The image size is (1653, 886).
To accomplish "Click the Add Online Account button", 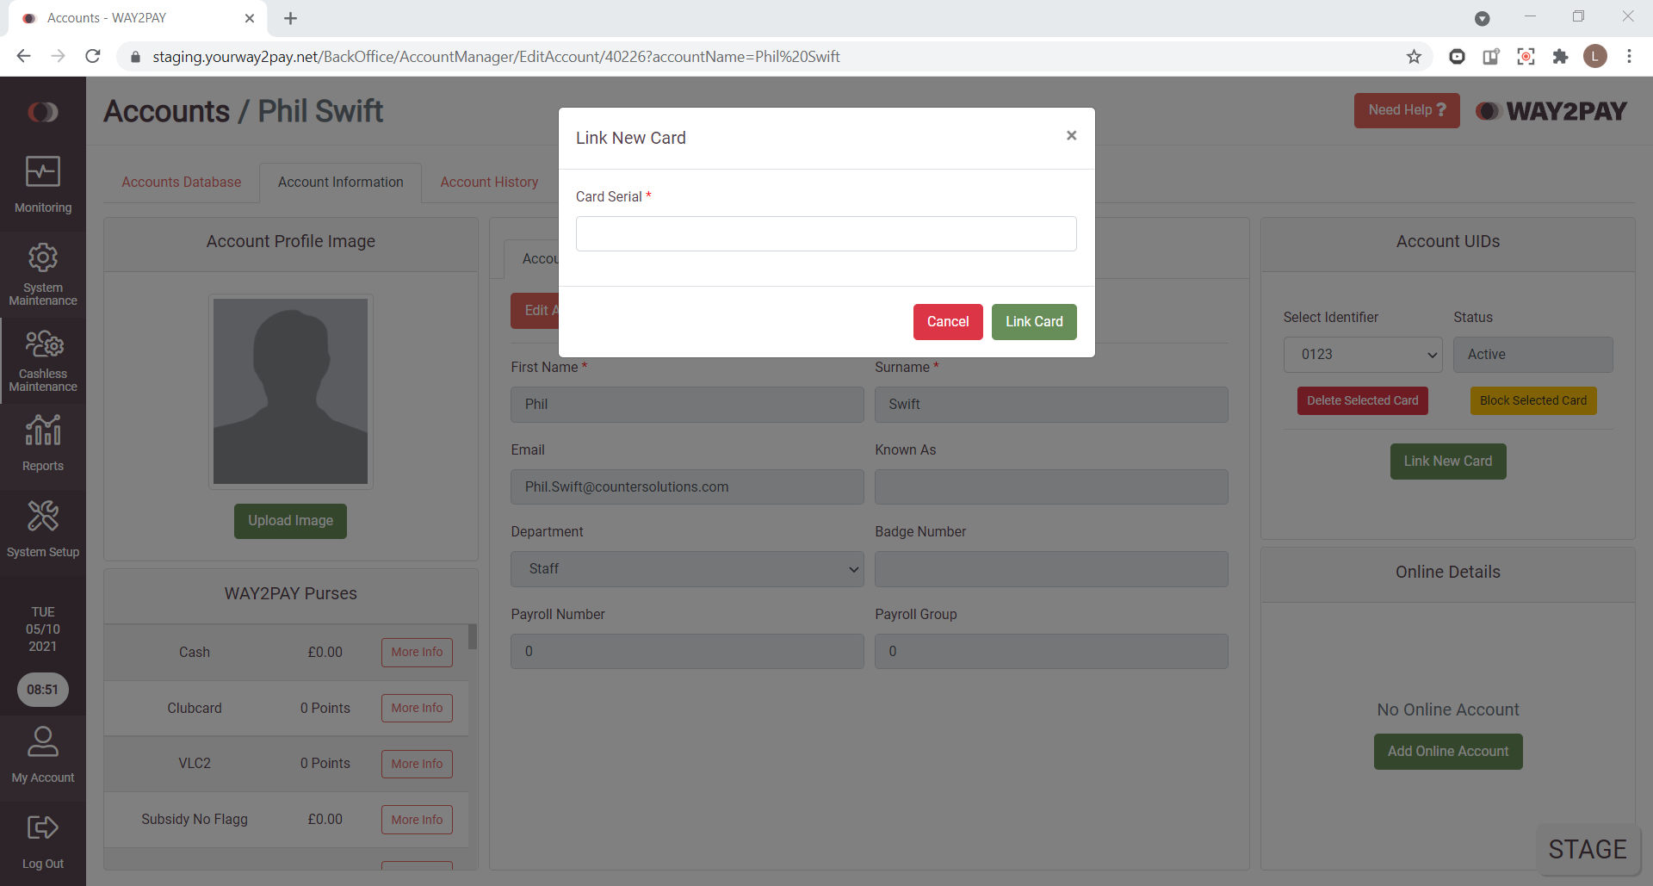I will (x=1447, y=751).
